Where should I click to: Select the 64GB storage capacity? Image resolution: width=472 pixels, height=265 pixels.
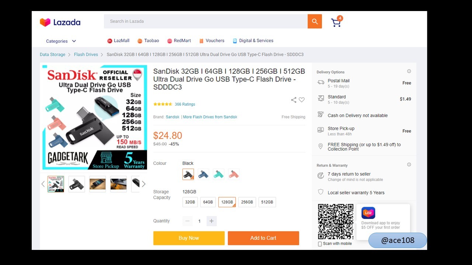coord(208,202)
